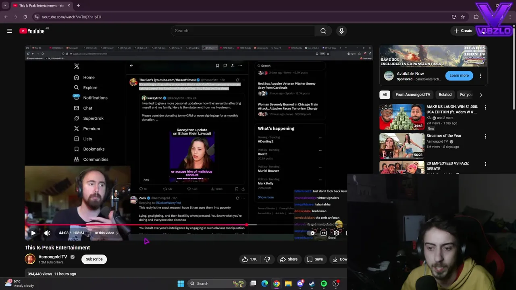The height and width of the screenshot is (290, 516).
Task: Open the install app icon in the address bar
Action: pos(454,17)
